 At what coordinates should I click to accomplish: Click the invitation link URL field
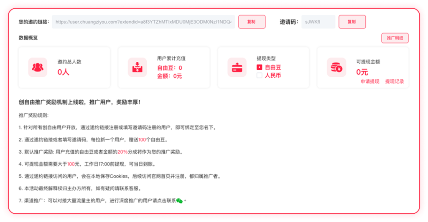point(143,22)
